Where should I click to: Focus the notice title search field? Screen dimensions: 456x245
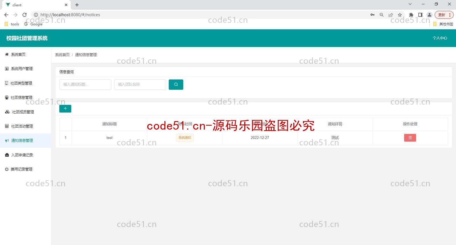pyautogui.click(x=85, y=85)
